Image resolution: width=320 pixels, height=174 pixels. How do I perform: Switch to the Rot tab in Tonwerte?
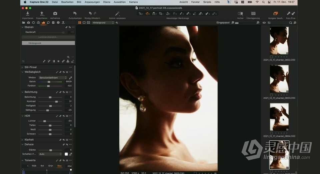click(42, 166)
